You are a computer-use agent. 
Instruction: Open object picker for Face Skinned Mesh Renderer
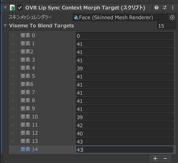[x=172, y=18]
